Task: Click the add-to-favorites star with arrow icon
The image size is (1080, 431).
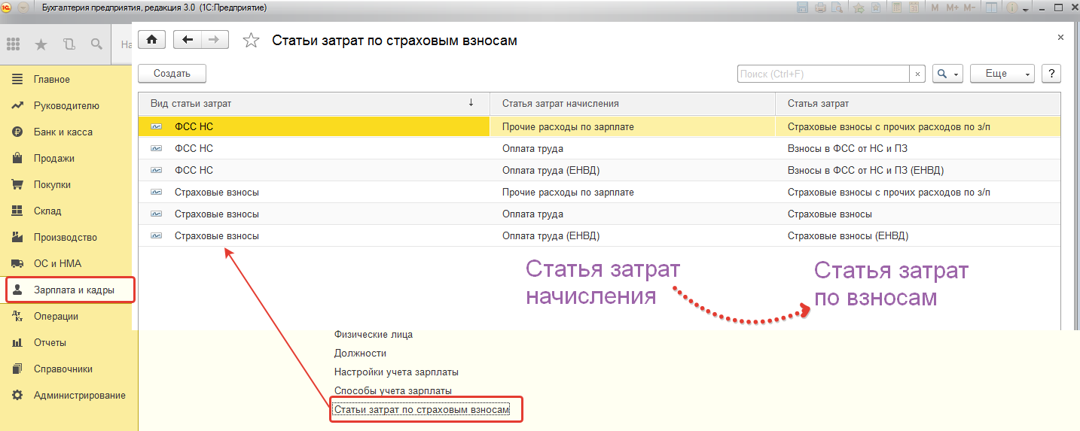Action: click(x=859, y=8)
